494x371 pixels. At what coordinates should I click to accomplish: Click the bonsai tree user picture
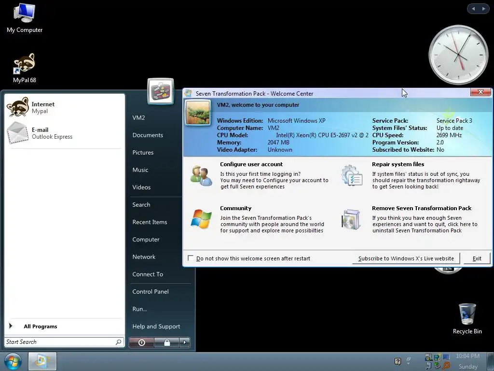point(198,113)
